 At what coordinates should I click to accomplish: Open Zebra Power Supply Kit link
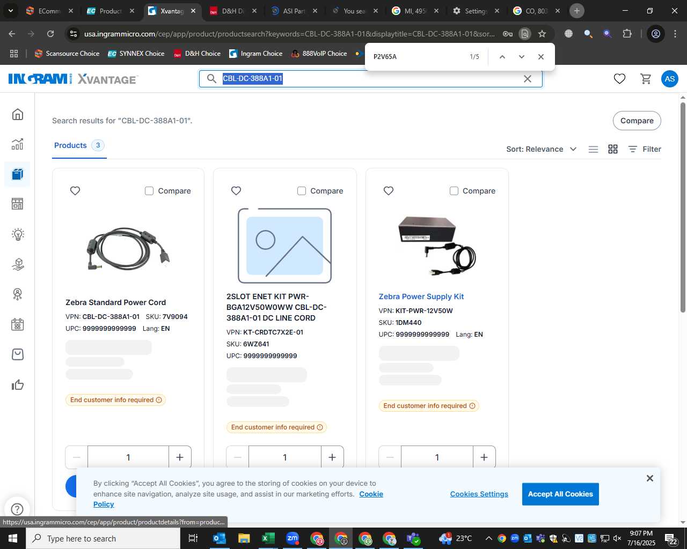click(421, 296)
